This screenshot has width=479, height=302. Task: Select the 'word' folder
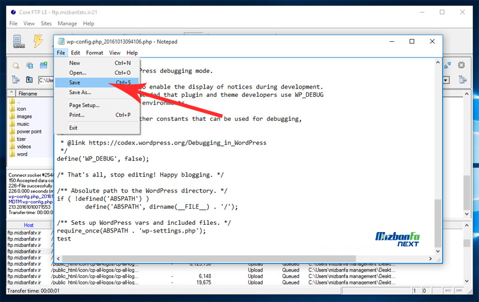(x=22, y=154)
